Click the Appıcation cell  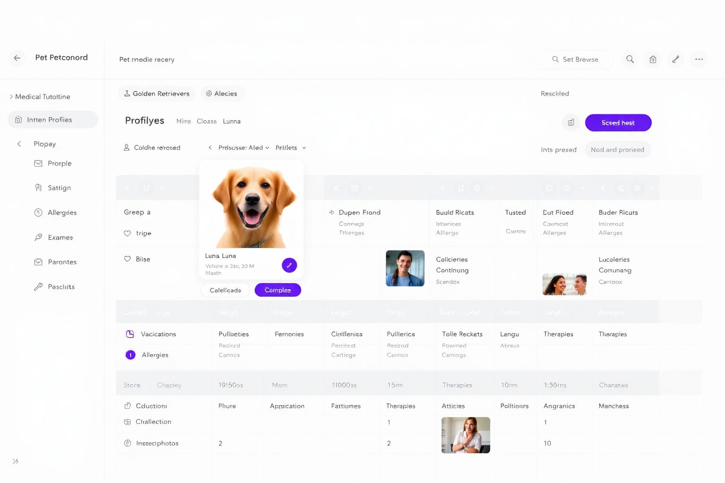tap(287, 406)
